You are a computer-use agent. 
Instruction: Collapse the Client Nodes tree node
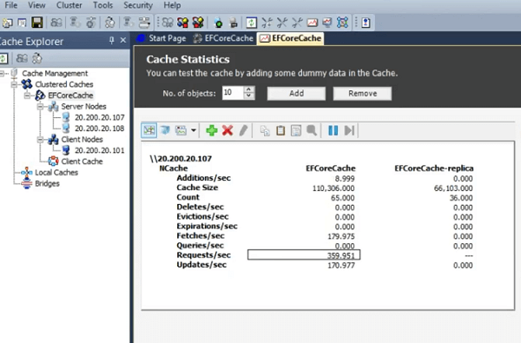pos(40,140)
